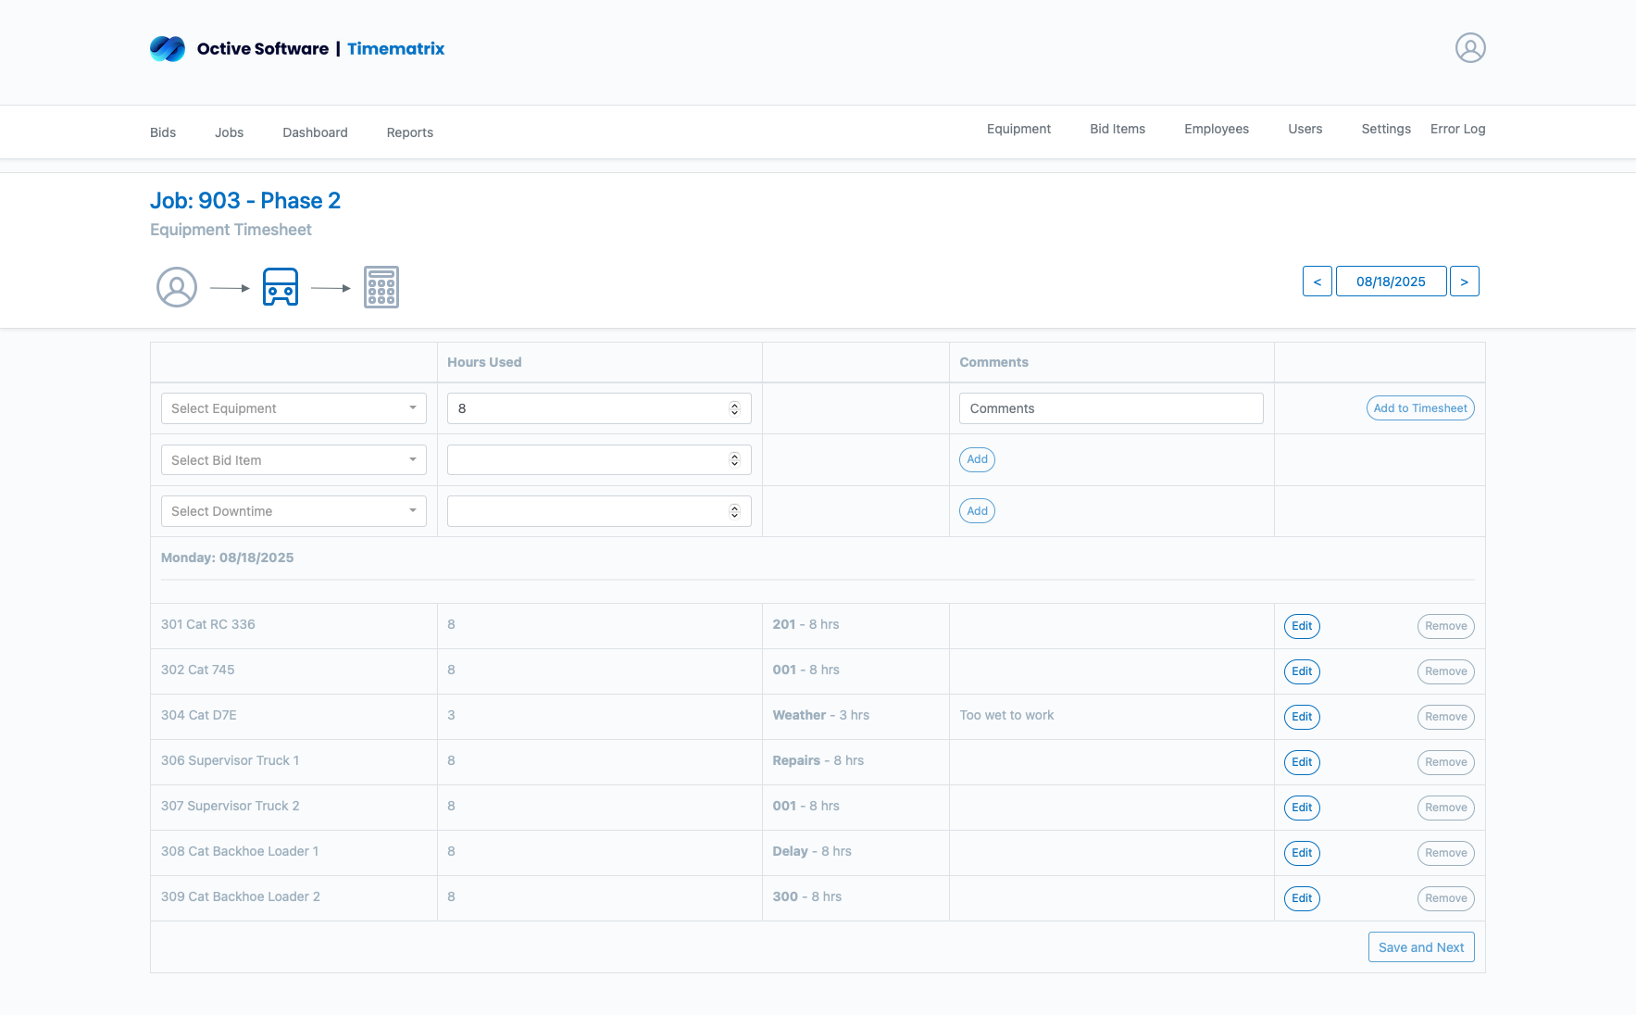Navigate to the Employees menu item
Viewport: 1636px width, 1015px height.
pyautogui.click(x=1216, y=129)
